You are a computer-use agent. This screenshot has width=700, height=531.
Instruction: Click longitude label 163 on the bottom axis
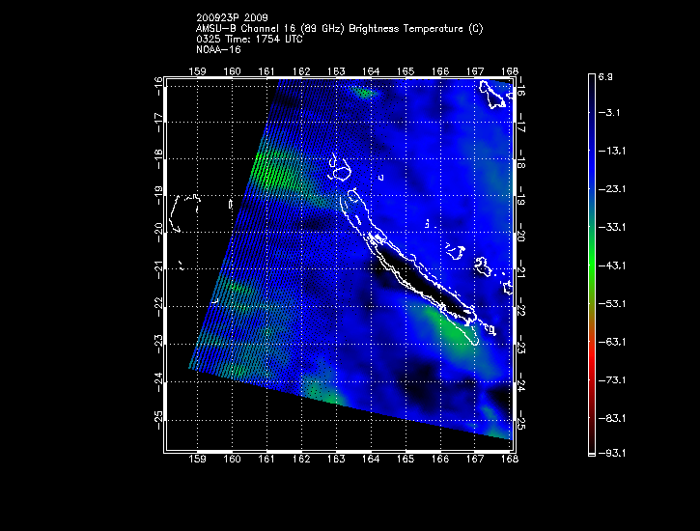click(336, 459)
